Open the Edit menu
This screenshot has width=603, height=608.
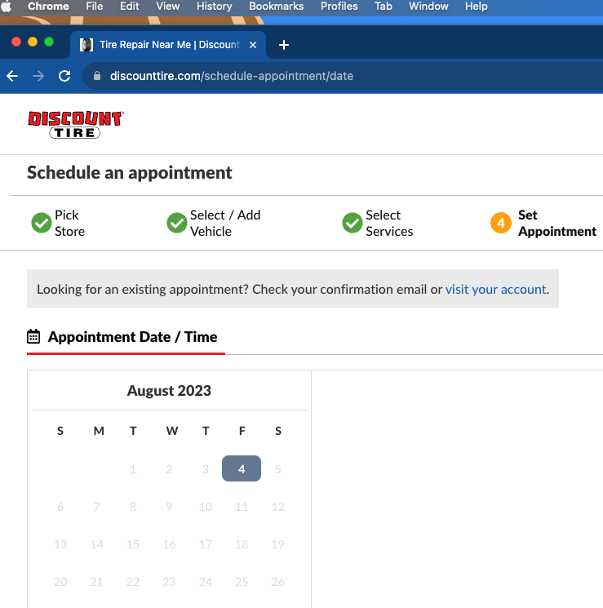129,7
